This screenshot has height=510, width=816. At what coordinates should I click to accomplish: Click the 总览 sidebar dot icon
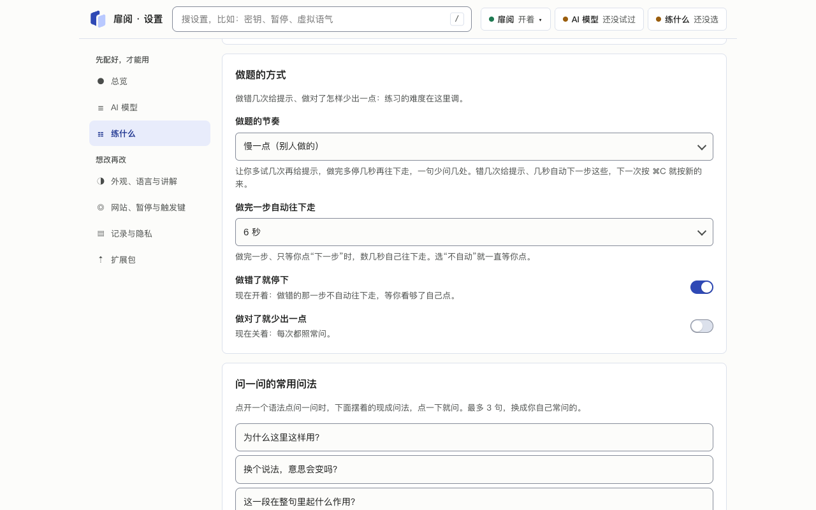pyautogui.click(x=101, y=81)
